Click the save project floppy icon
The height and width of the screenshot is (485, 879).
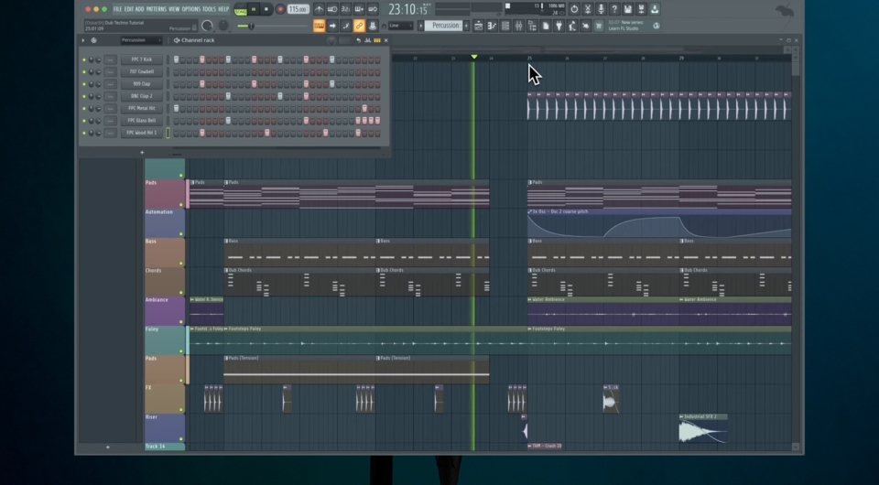628,9
